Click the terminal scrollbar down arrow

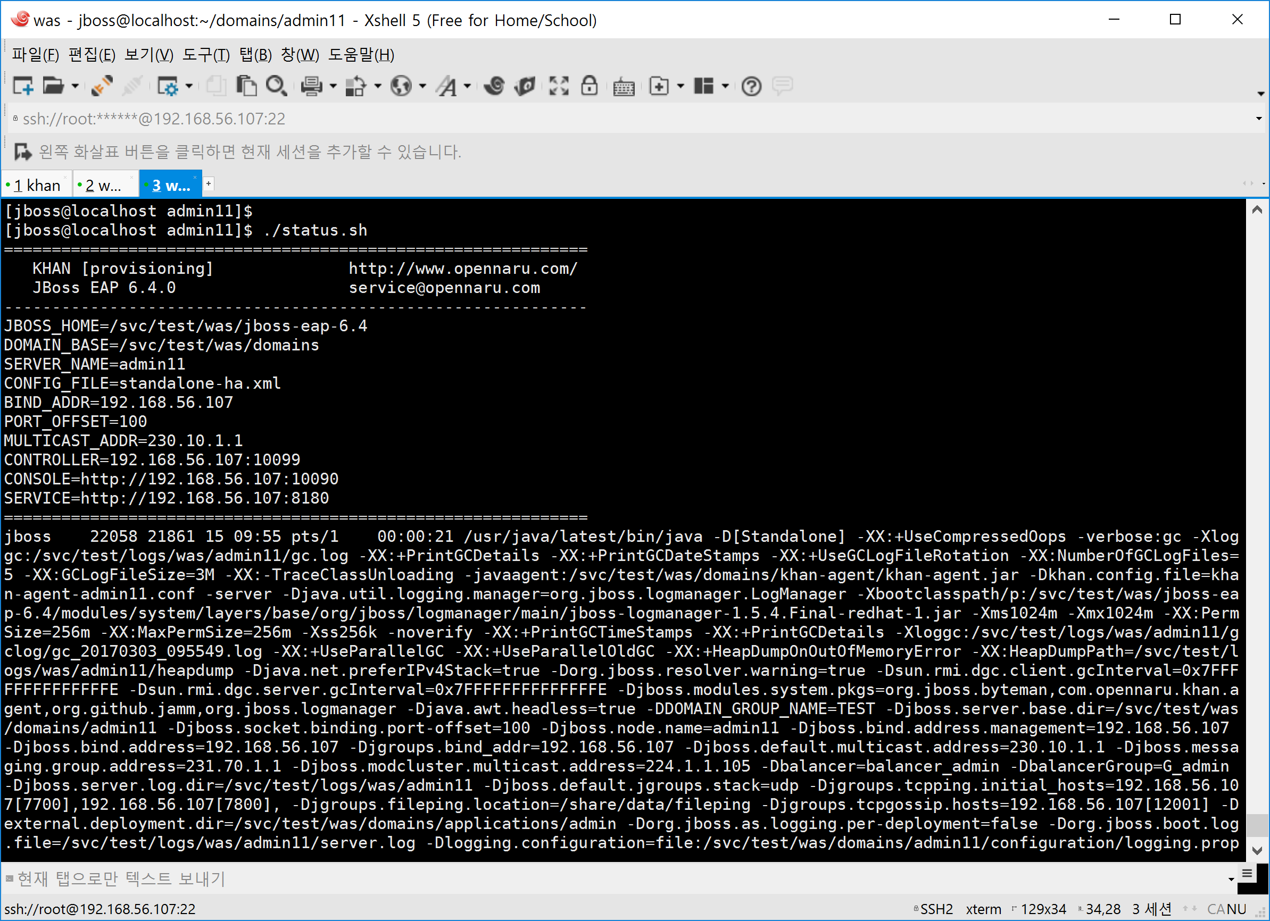point(1257,850)
